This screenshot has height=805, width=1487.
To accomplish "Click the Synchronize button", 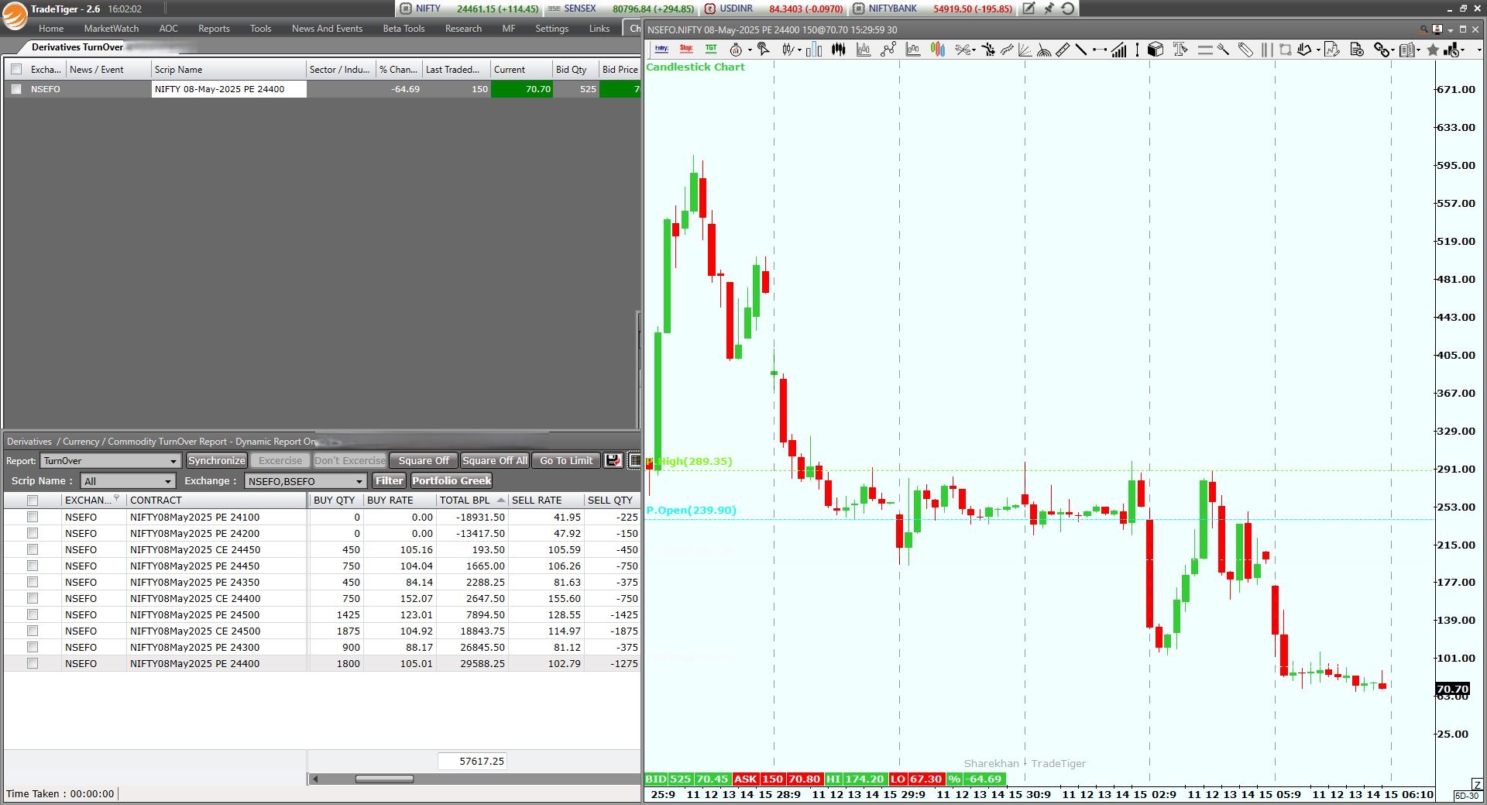I will [217, 460].
